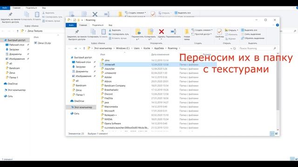Open Файл tab in Zerus Textures window

[5, 8]
